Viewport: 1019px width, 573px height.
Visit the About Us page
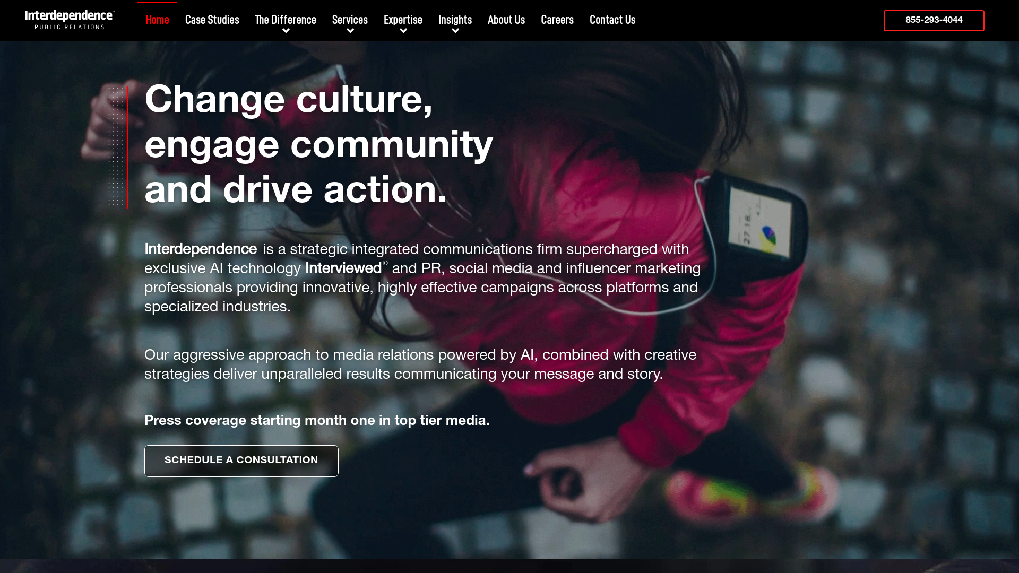(506, 20)
